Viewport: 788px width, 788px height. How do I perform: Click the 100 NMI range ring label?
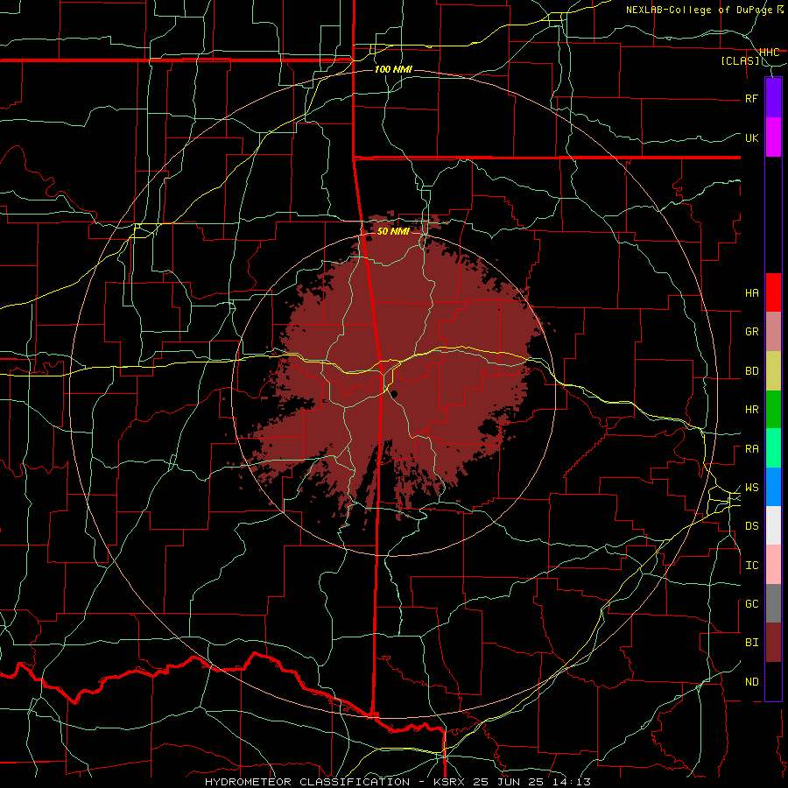(x=393, y=69)
